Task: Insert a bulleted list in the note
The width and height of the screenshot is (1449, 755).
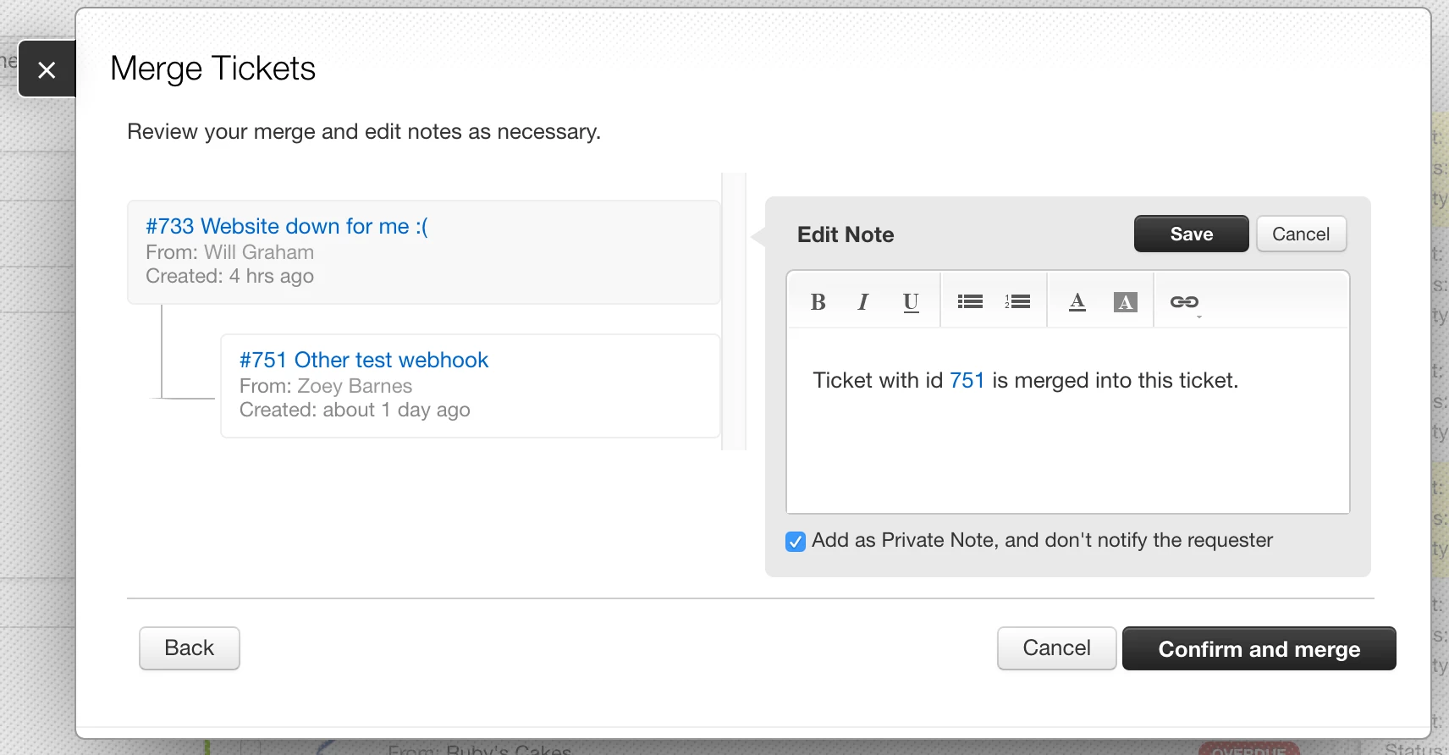Action: coord(970,302)
